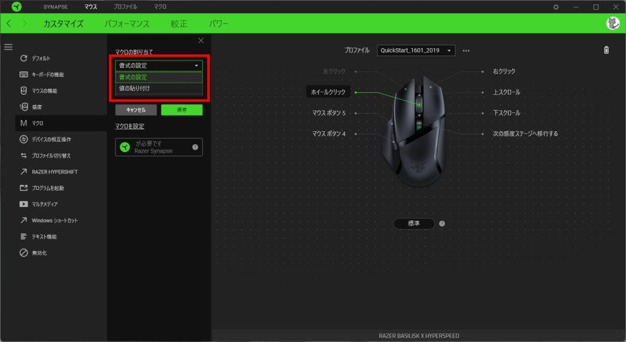Image resolution: width=626 pixels, height=342 pixels.
Task: Open the QuickStart_1601_2019 profile dropdown
Action: 416,50
